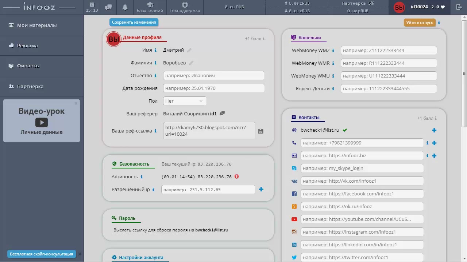Click info icon next to Ваша реф-ссылка

pyautogui.click(x=155, y=131)
